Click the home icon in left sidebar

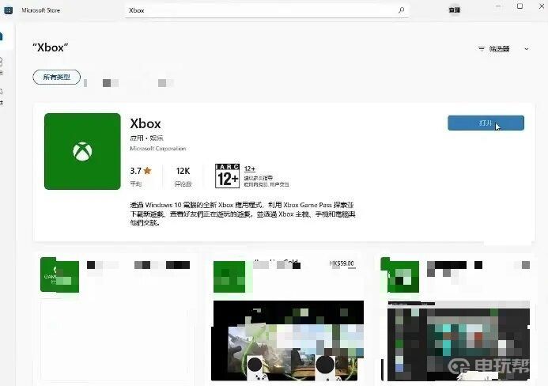tap(2, 36)
